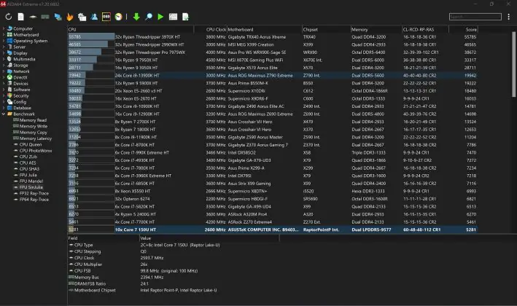Expand the Server tree node
The image size is (517, 306).
point(4,47)
